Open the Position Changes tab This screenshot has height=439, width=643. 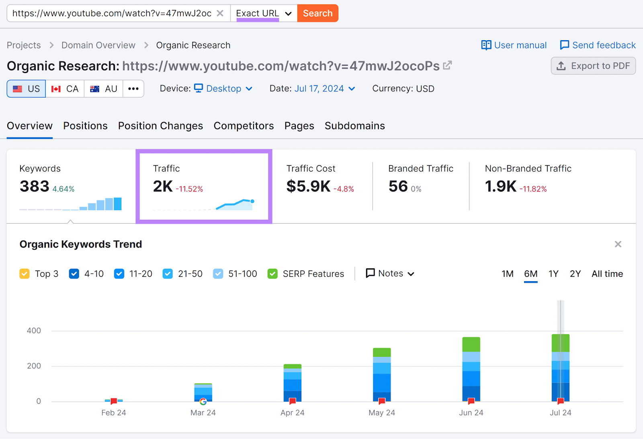click(x=160, y=126)
